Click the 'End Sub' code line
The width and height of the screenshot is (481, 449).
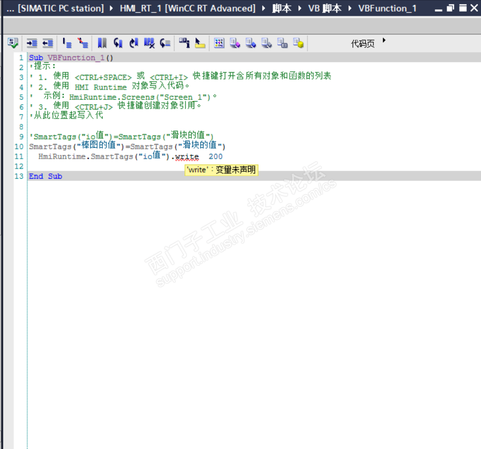[x=45, y=176]
